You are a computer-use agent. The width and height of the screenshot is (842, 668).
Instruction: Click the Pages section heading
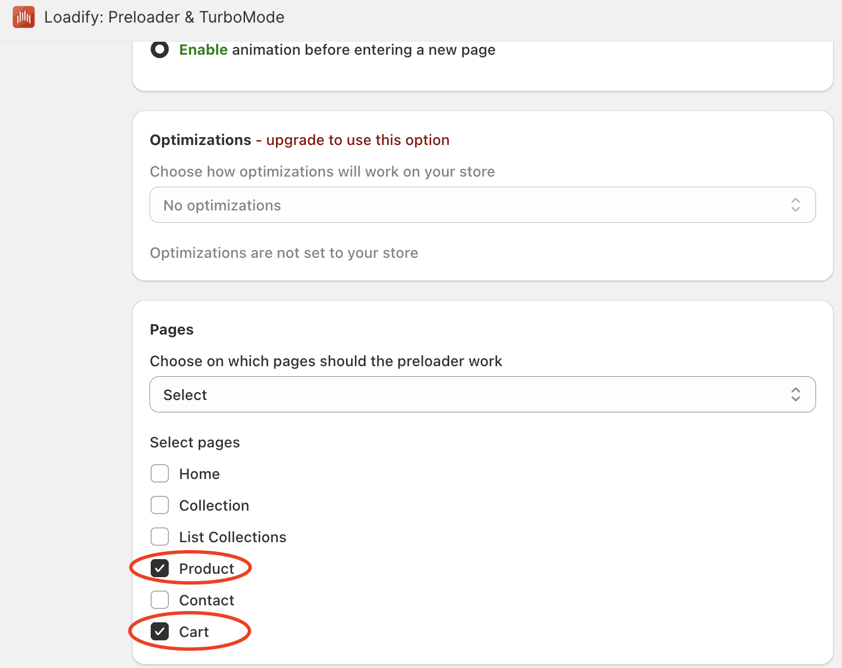(x=172, y=329)
